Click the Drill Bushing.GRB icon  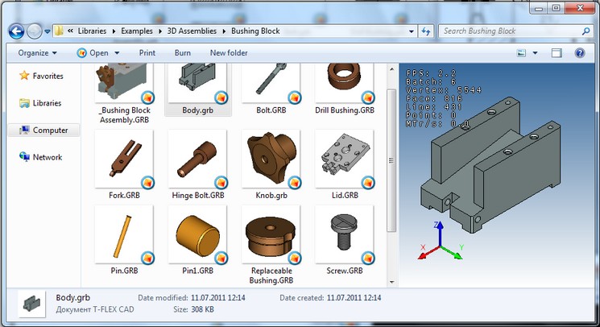pos(344,85)
